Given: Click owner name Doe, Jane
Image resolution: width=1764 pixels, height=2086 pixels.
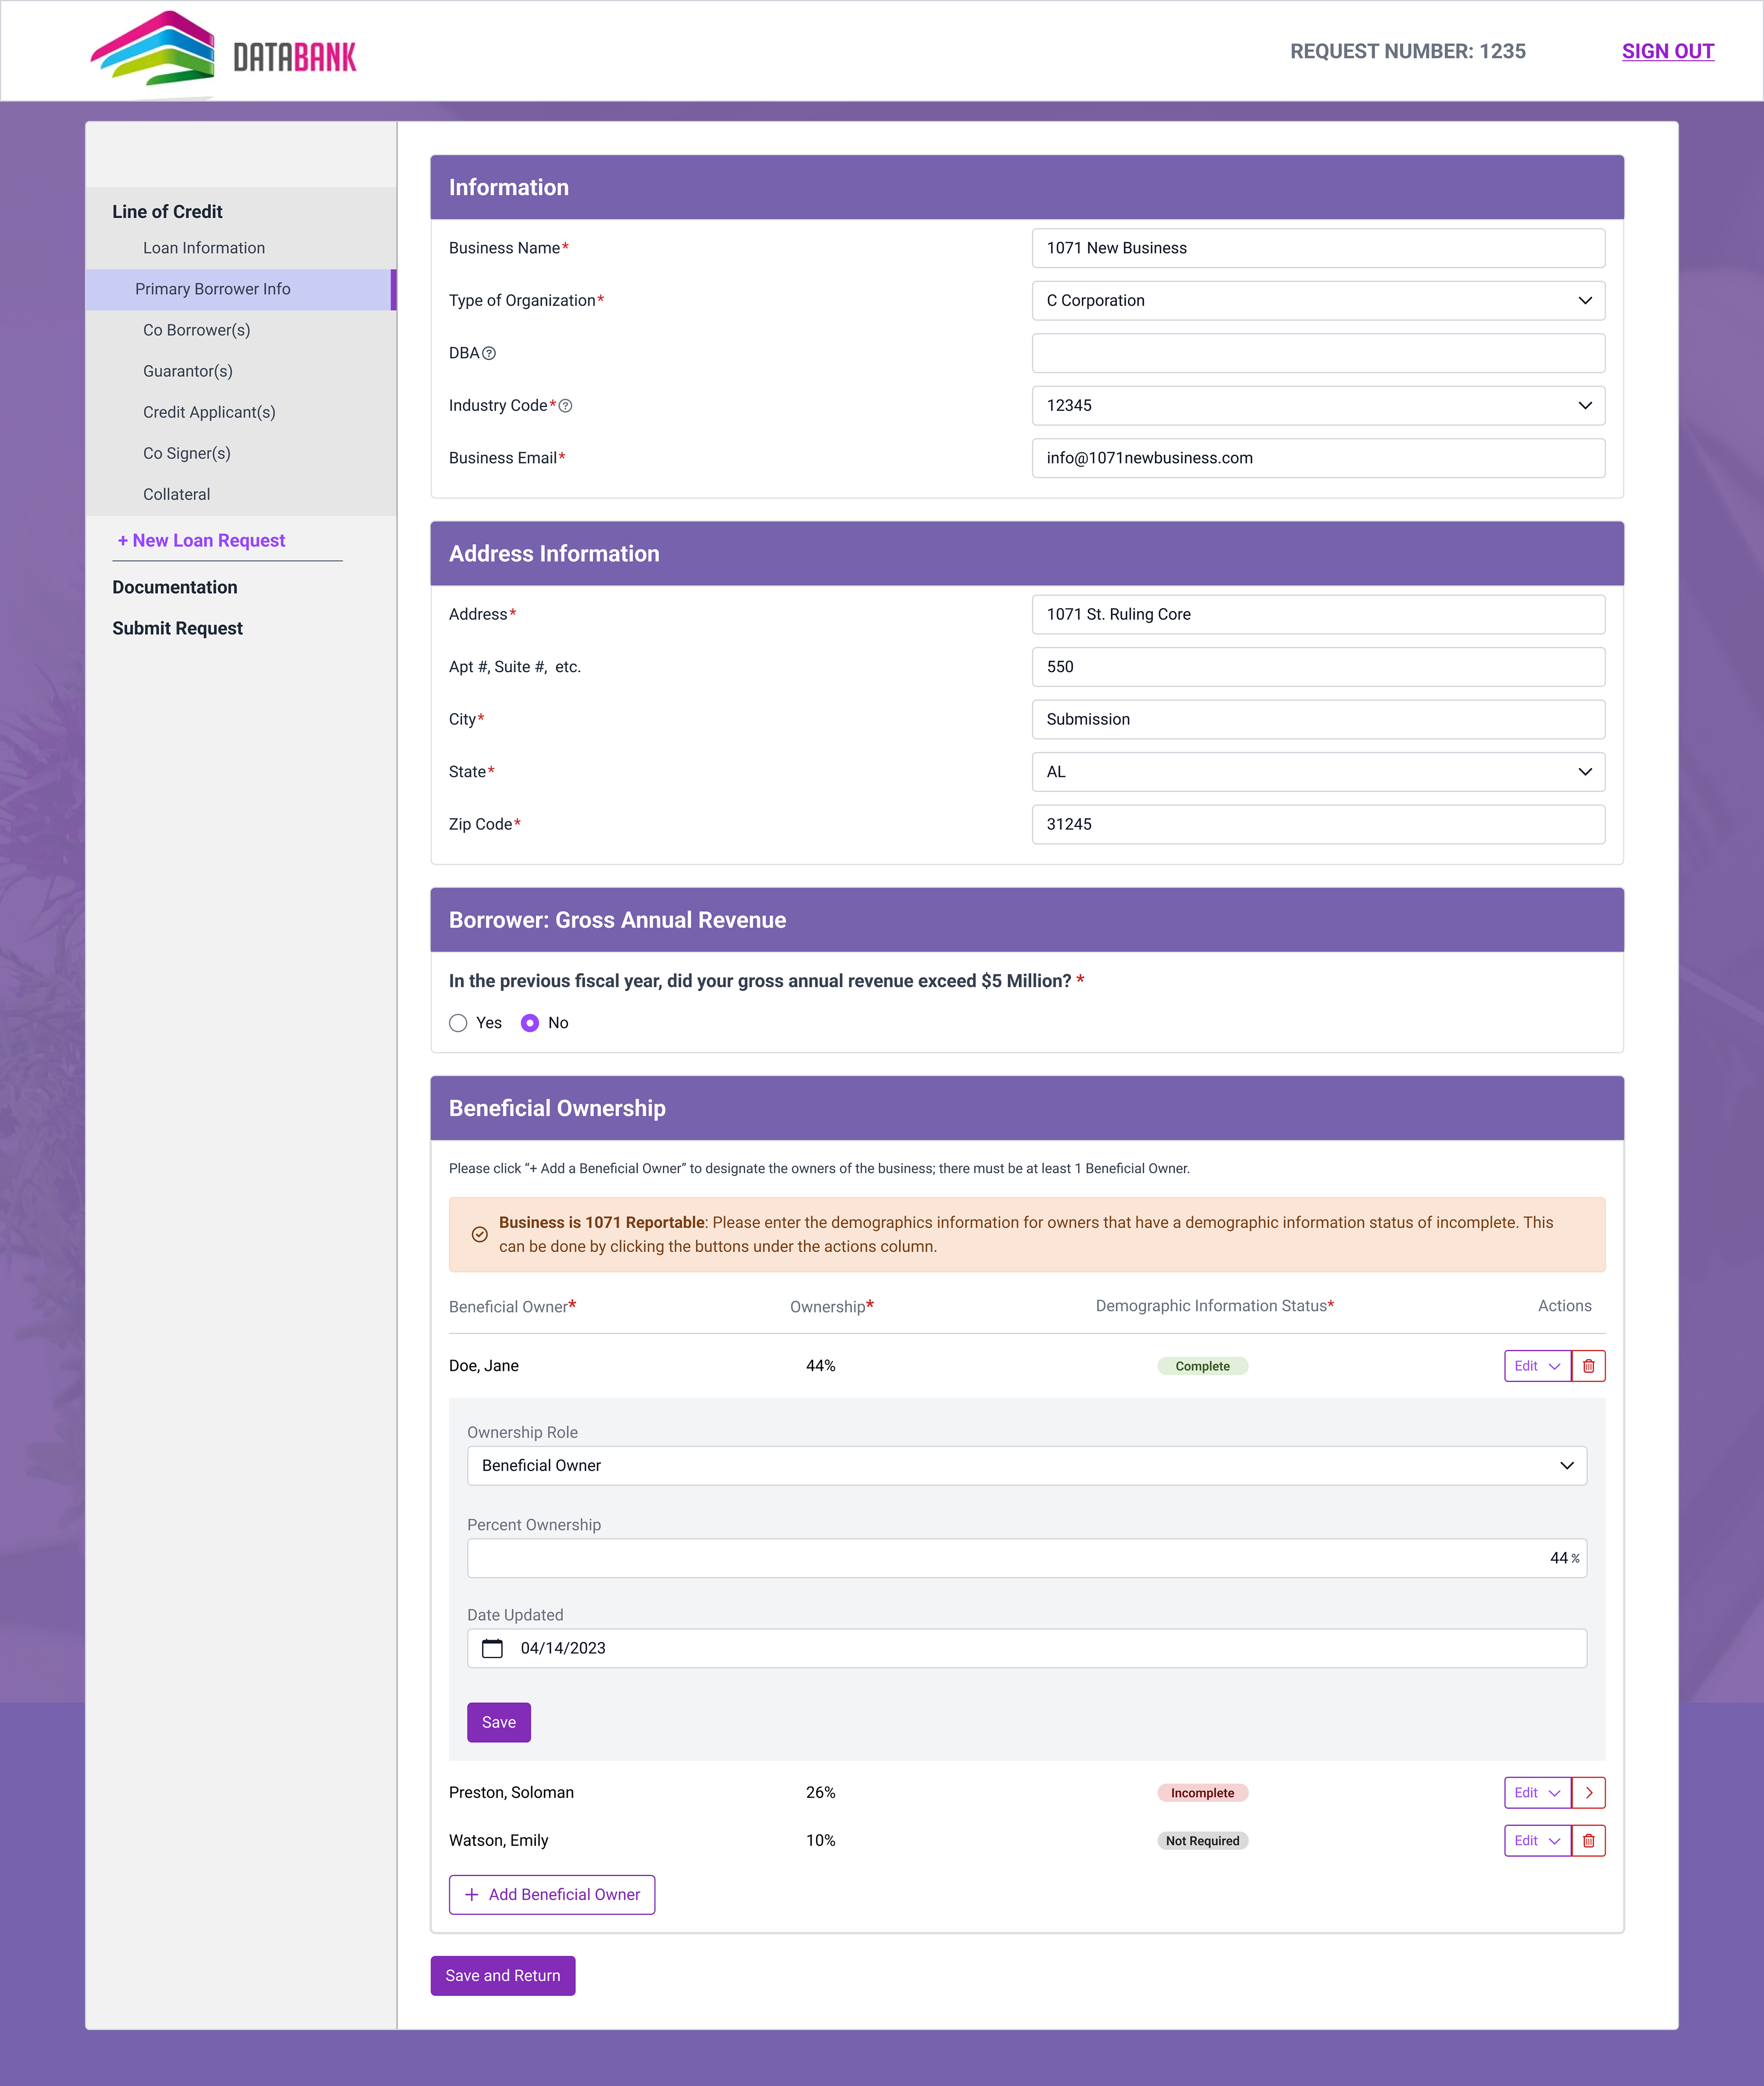Looking at the screenshot, I should (x=484, y=1366).
